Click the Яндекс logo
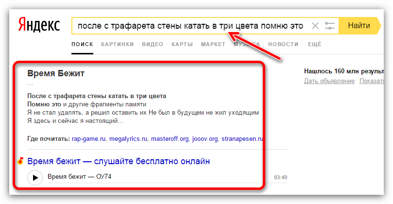 (x=39, y=26)
